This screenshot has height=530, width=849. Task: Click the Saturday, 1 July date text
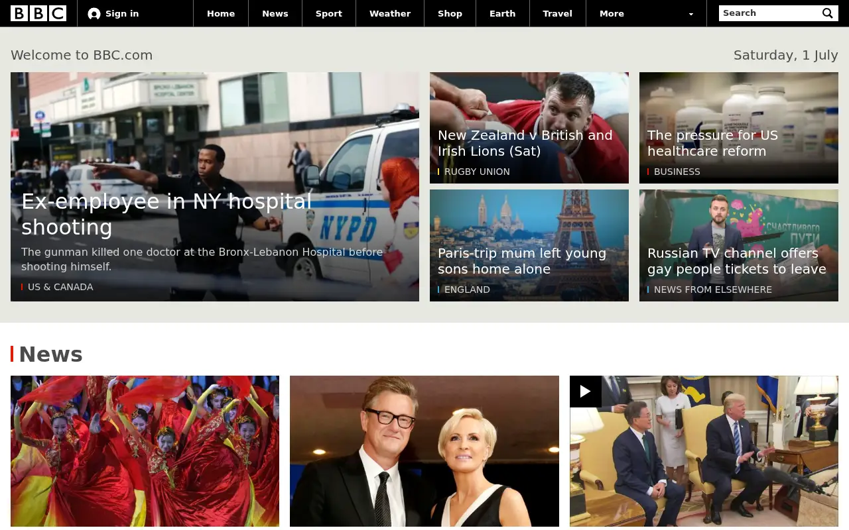point(786,55)
